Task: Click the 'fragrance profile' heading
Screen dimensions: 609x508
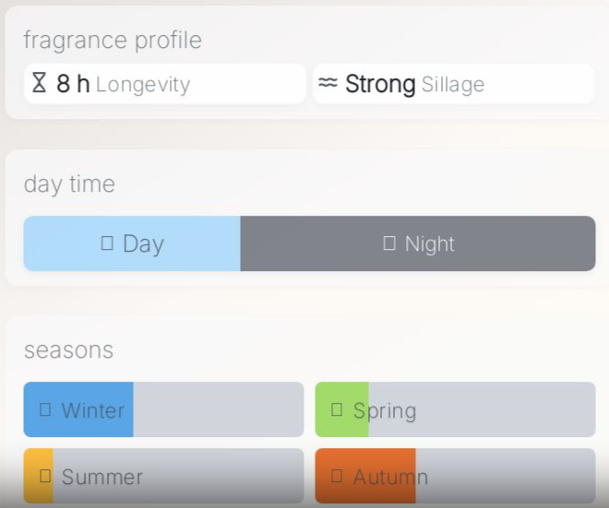Action: tap(113, 41)
